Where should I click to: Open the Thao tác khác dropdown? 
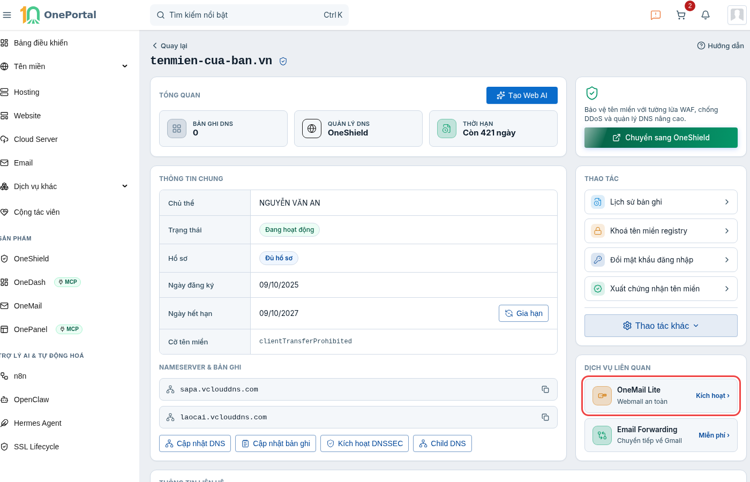tap(661, 326)
